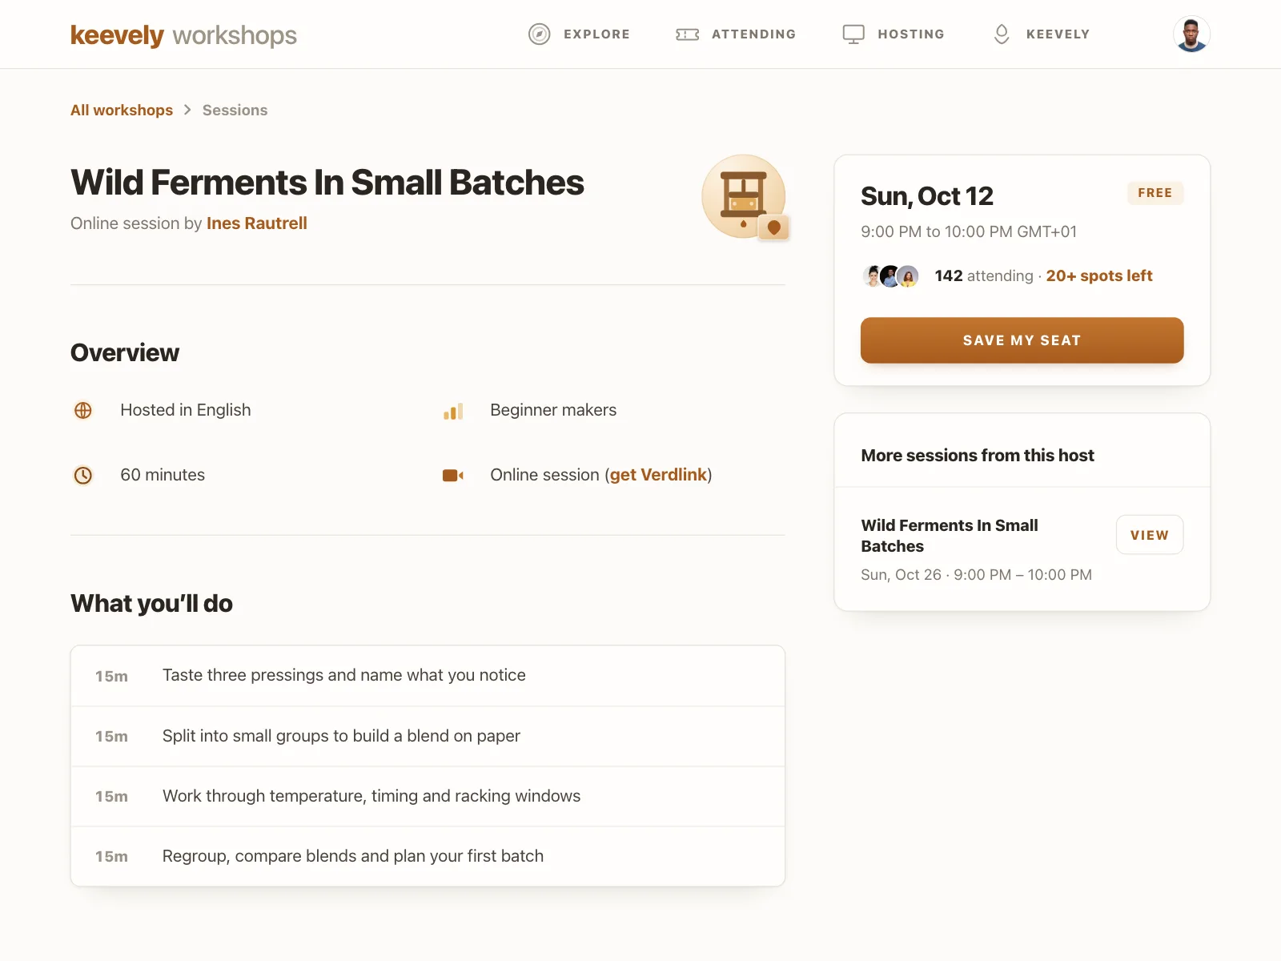This screenshot has width=1281, height=961.
Task: Click the video camera icon
Action: point(453,476)
